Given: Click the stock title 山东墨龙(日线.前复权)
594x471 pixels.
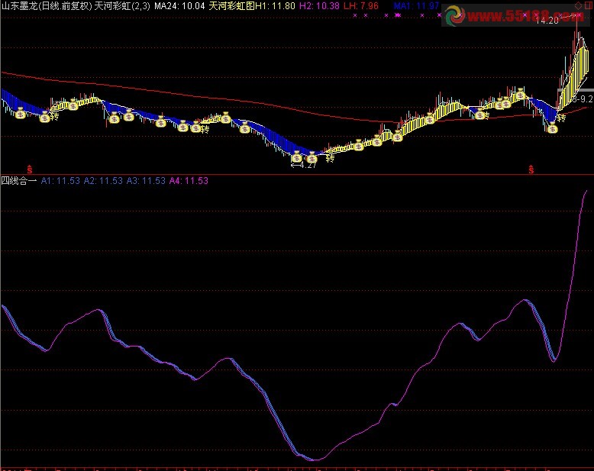Looking at the screenshot, I should tap(46, 5).
